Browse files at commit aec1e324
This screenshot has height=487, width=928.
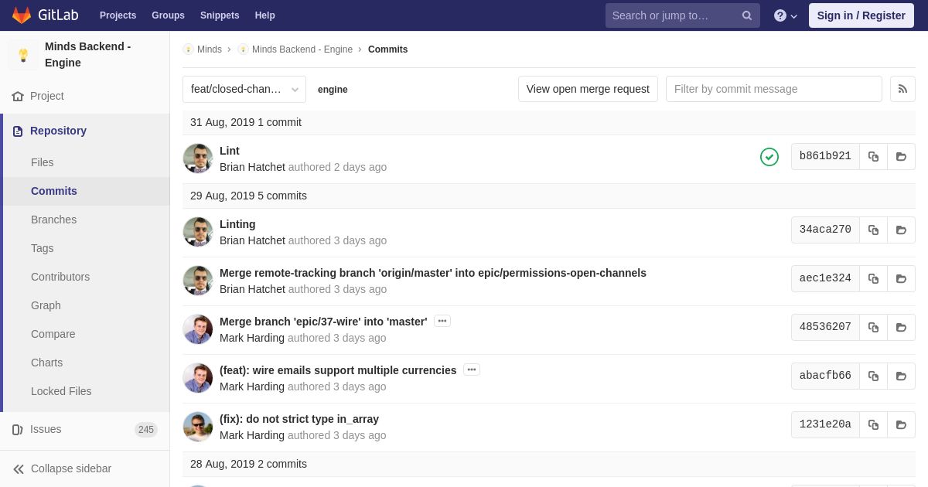(x=901, y=278)
